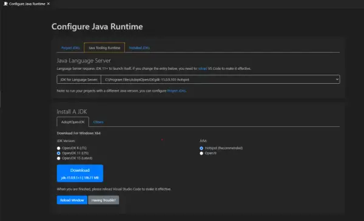Choose the OpenJDK 8 (LTS) radio option
The image size is (364, 221).
click(58, 148)
